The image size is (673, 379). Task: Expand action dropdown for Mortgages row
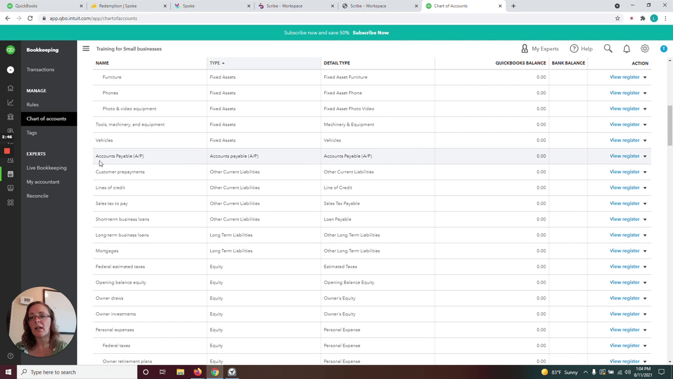click(x=645, y=251)
